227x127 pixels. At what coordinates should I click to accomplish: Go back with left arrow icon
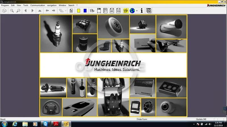tap(47, 11)
